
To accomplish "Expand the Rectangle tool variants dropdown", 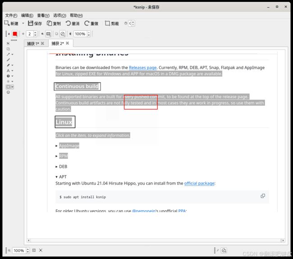I will [x=12, y=87].
